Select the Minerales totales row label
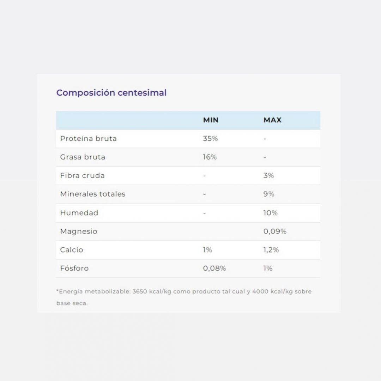The height and width of the screenshot is (381, 381). pos(93,194)
